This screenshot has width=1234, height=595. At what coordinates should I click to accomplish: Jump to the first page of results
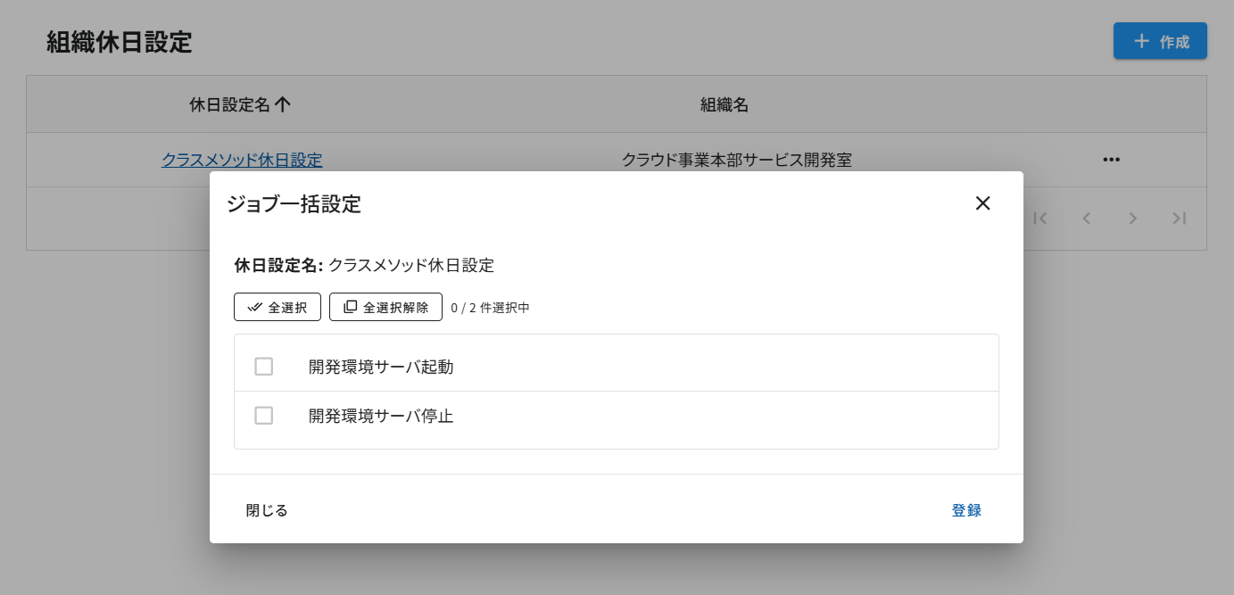pos(1040,218)
